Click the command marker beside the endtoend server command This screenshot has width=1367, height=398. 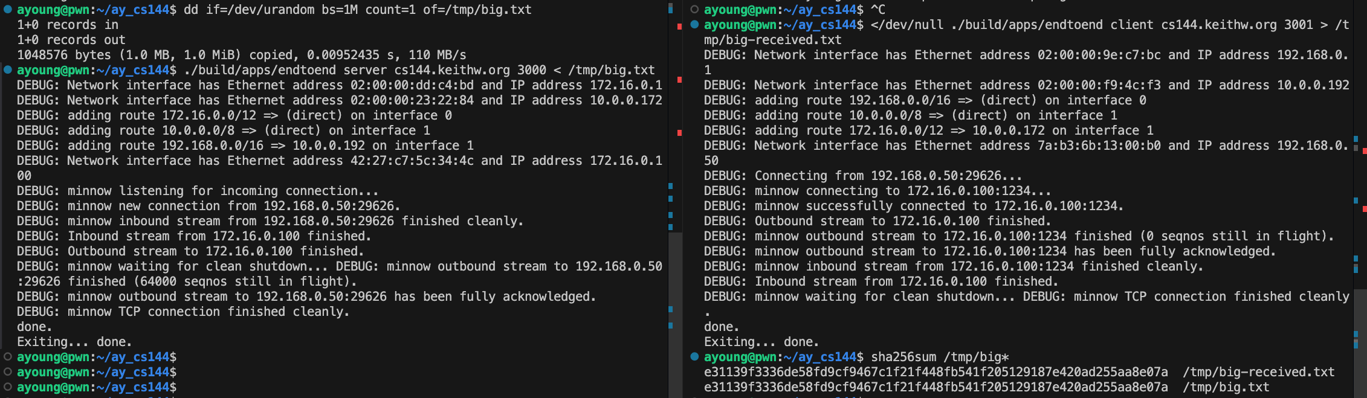[x=8, y=70]
